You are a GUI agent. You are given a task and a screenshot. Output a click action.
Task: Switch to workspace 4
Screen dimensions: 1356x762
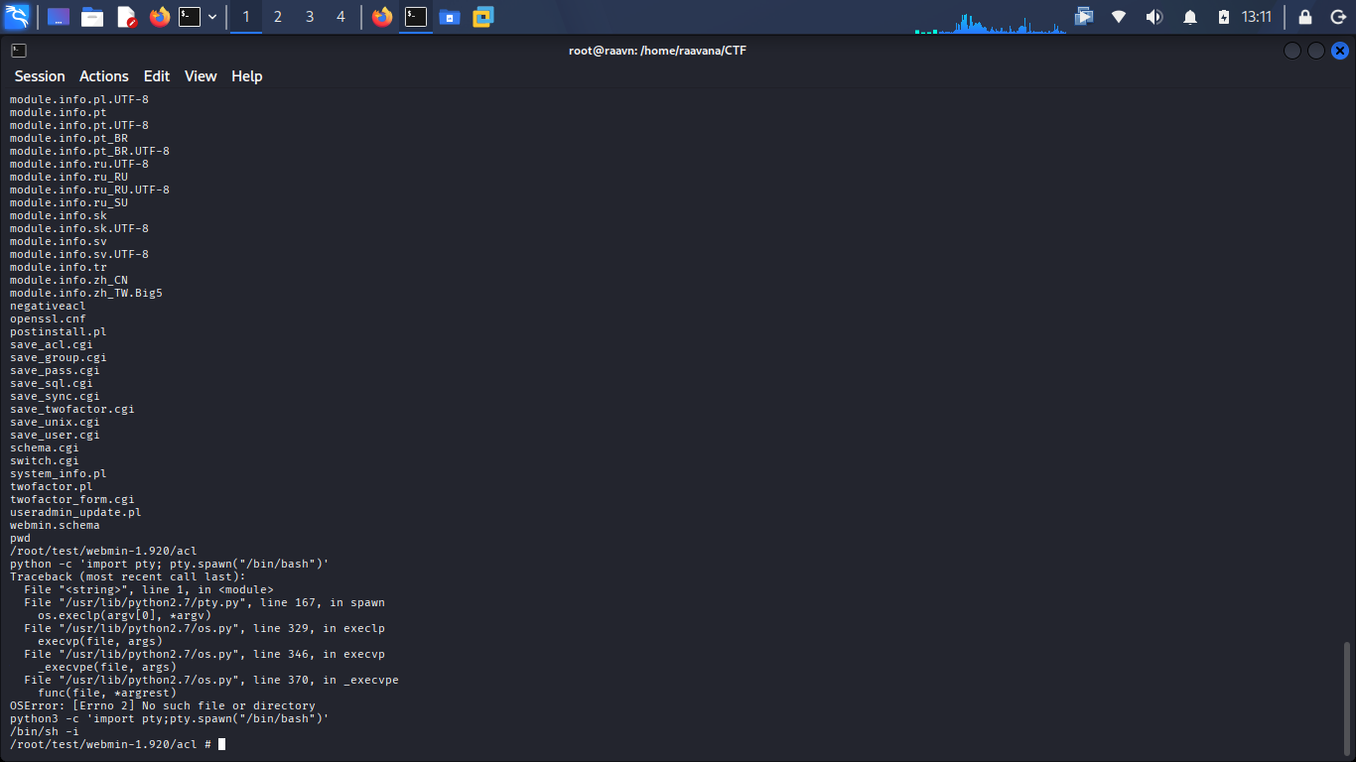(341, 17)
